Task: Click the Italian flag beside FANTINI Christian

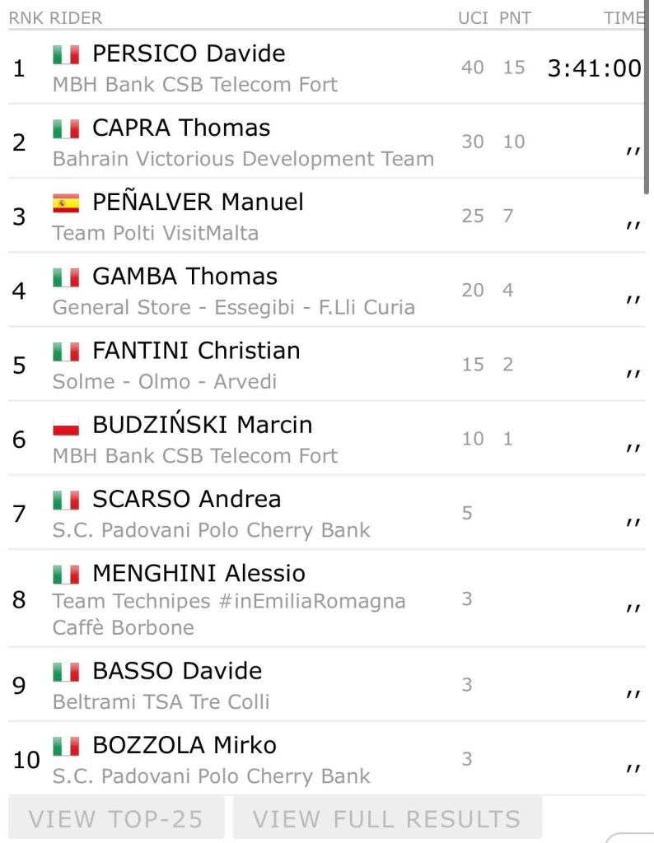Action: click(x=66, y=352)
